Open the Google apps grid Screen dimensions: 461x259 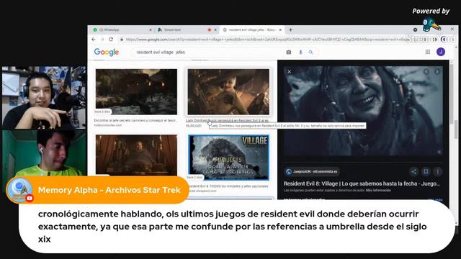(x=428, y=52)
